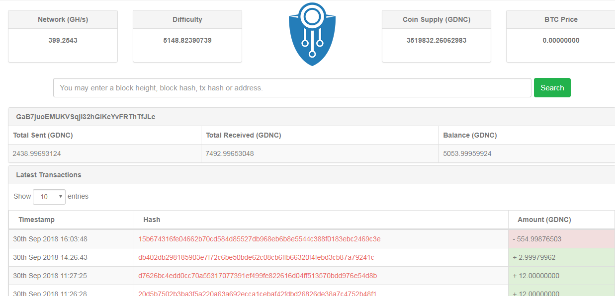Click the Latest Transactions panel heading

click(x=312, y=175)
